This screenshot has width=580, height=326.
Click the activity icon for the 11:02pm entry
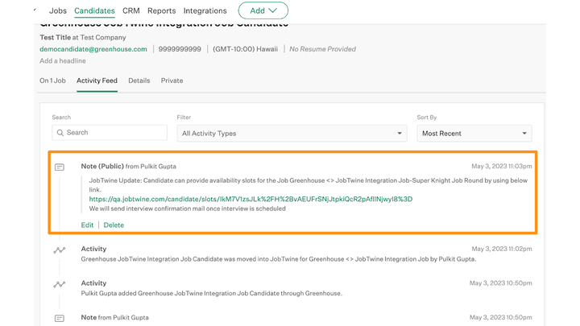59,250
